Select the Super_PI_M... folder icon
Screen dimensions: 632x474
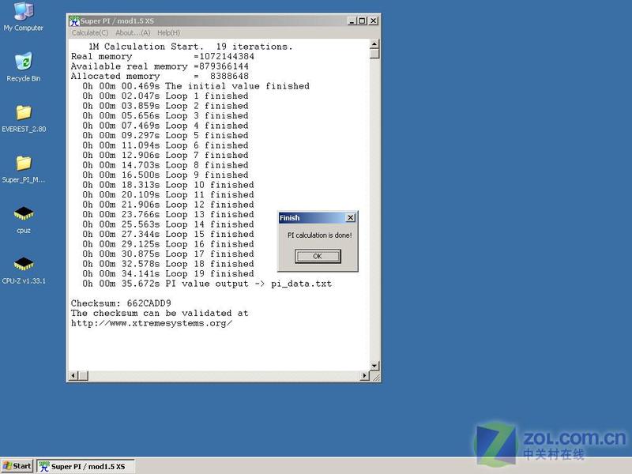click(24, 169)
